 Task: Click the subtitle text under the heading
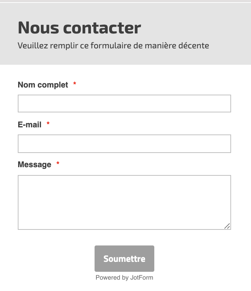[113, 46]
